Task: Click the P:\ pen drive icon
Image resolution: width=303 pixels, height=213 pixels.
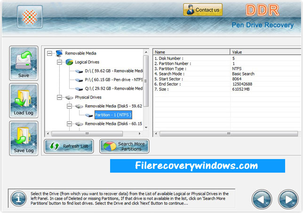Action: pos(79,80)
